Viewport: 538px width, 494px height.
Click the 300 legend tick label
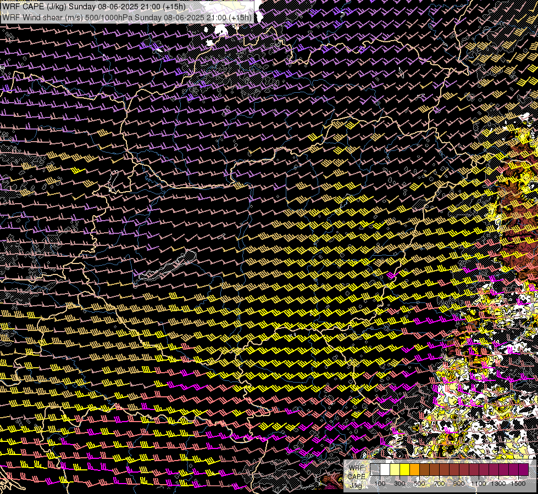[x=400, y=484]
